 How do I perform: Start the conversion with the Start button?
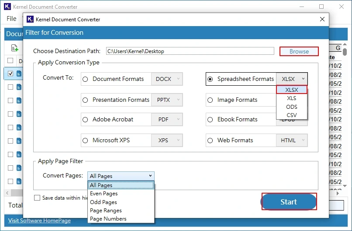(x=289, y=202)
